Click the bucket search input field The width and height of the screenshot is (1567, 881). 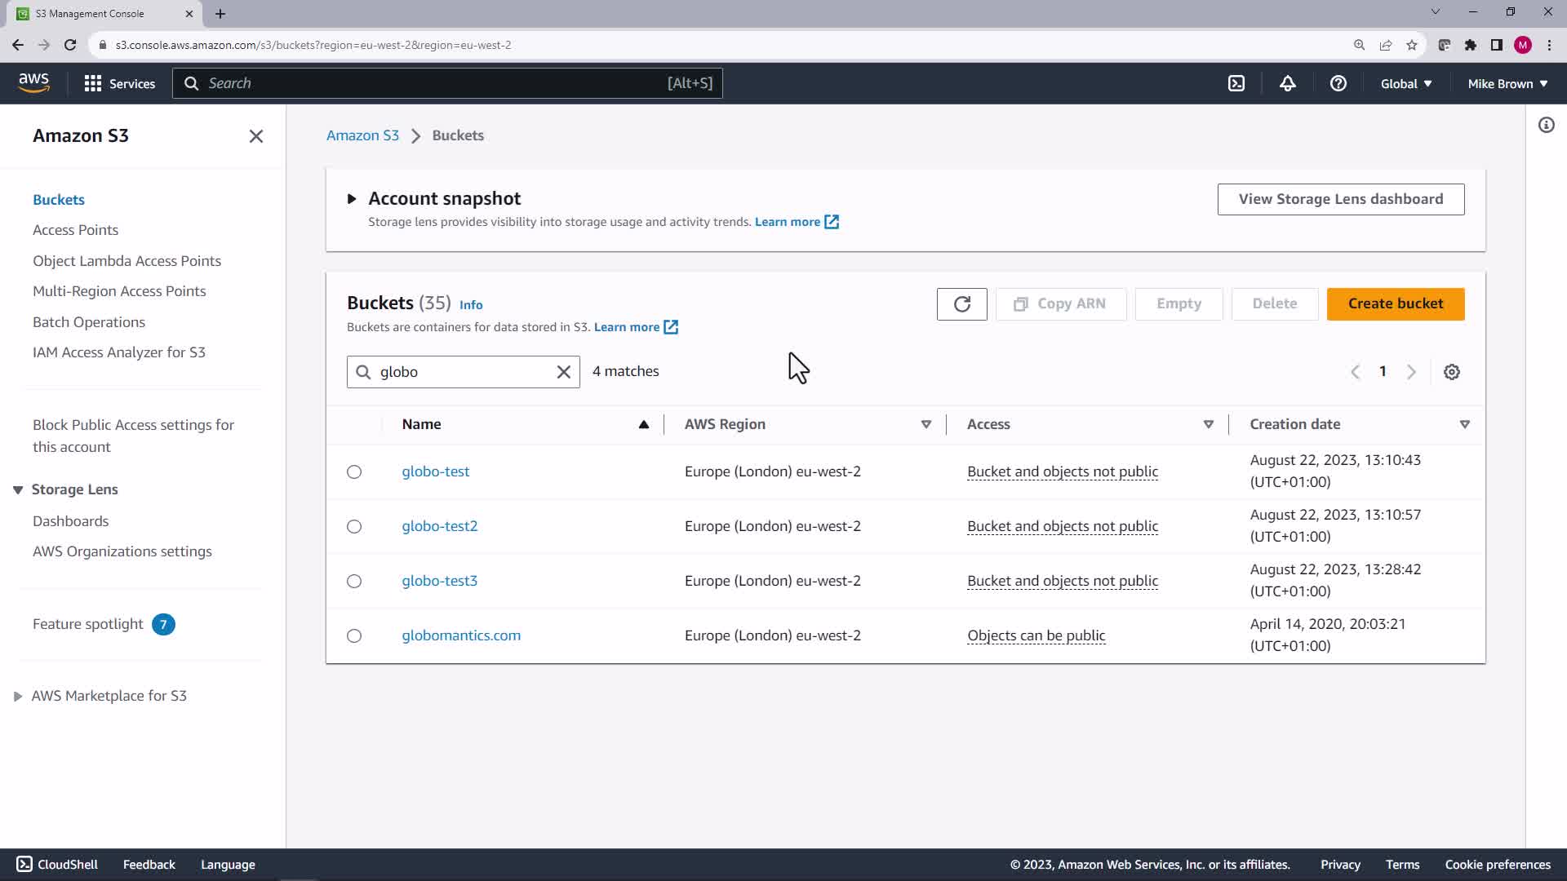[461, 372]
